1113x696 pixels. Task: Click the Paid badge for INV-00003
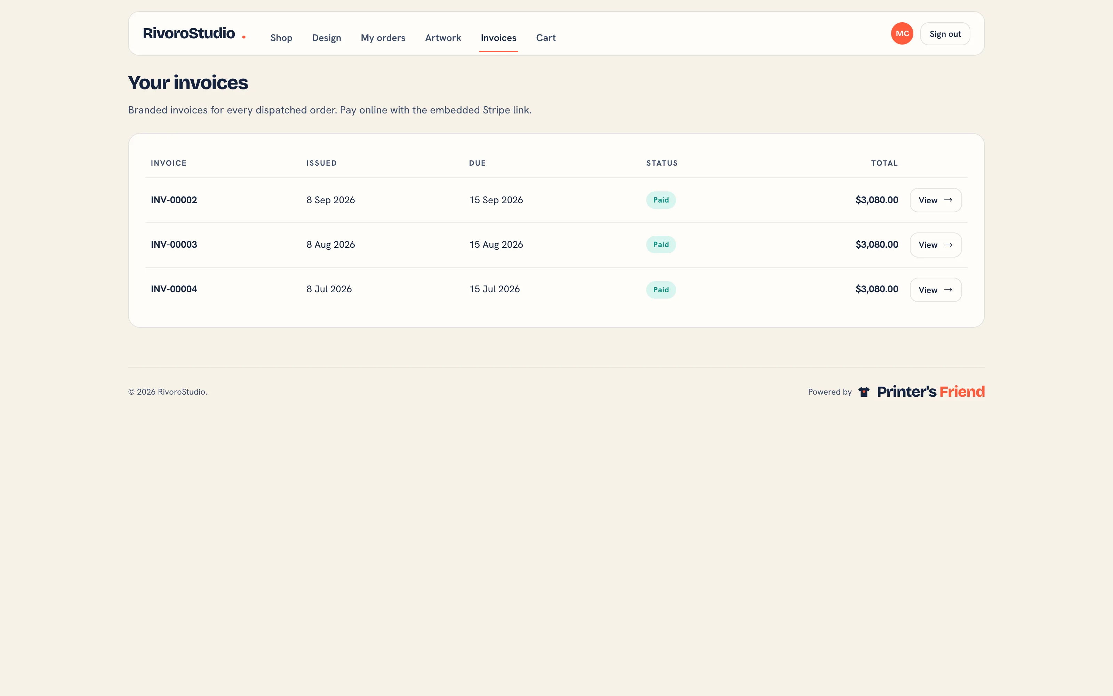coord(661,245)
